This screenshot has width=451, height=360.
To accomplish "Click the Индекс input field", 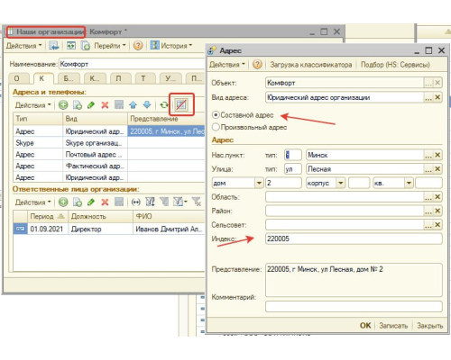I will click(x=354, y=238).
